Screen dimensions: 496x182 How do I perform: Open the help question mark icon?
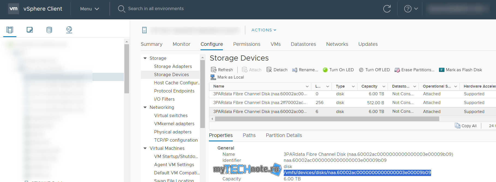408,9
